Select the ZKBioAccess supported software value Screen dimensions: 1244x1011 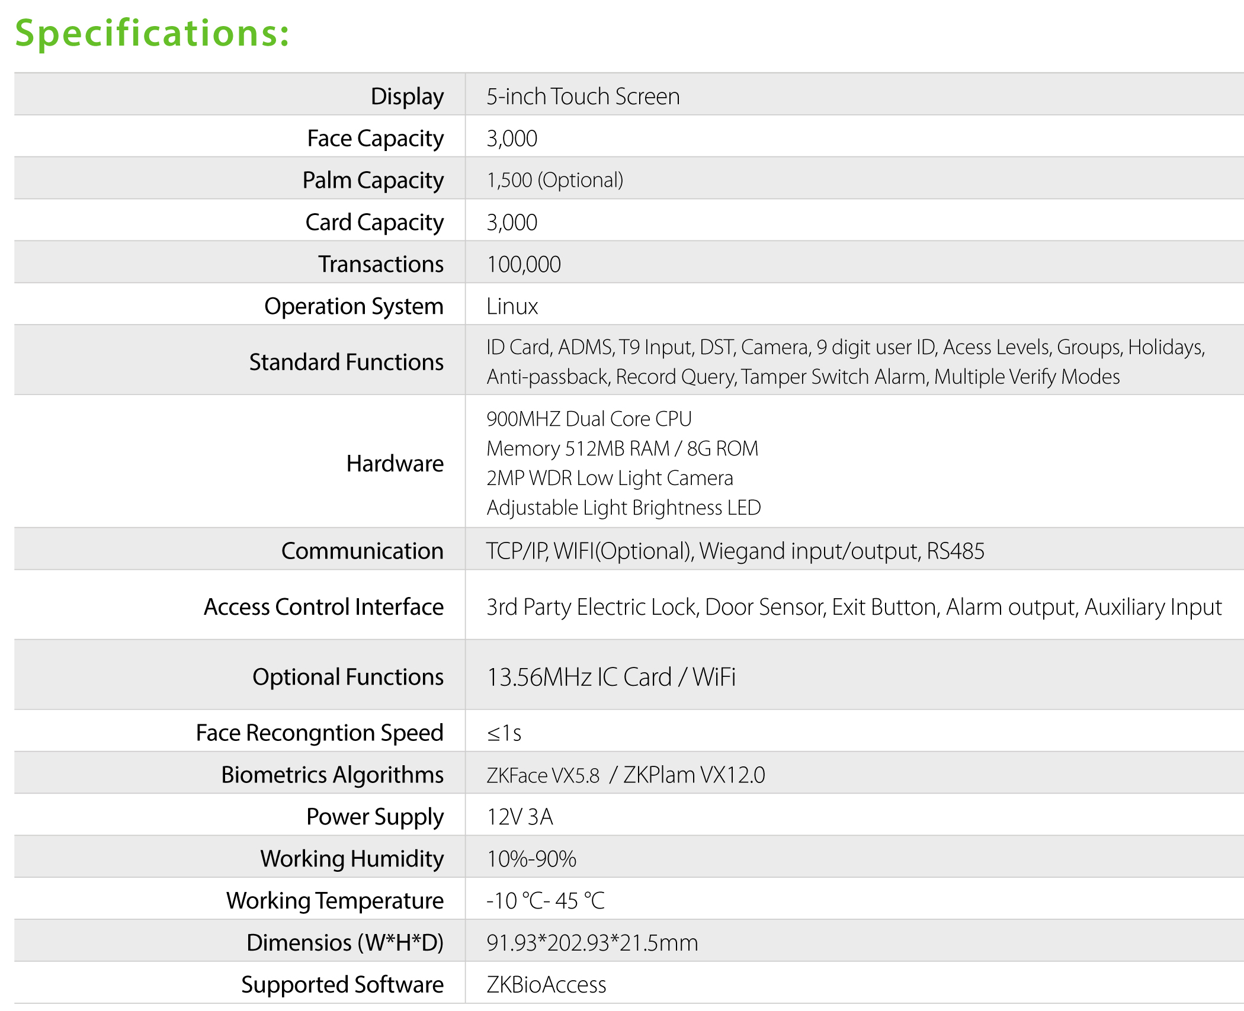coord(546,984)
